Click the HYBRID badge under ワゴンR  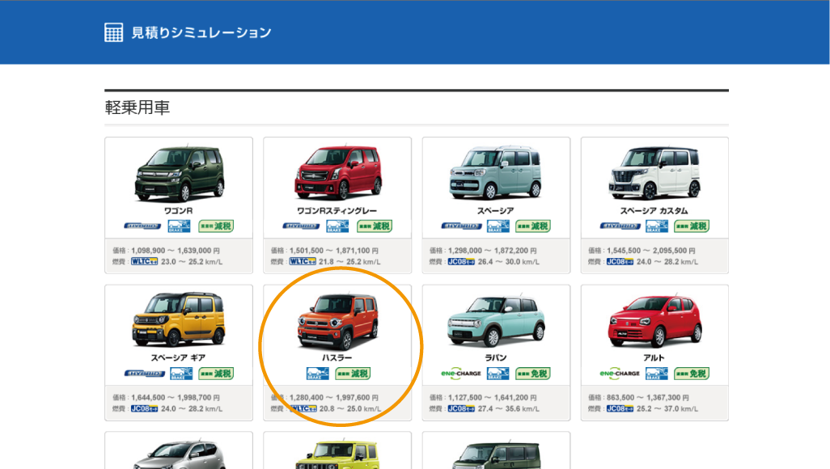142,226
